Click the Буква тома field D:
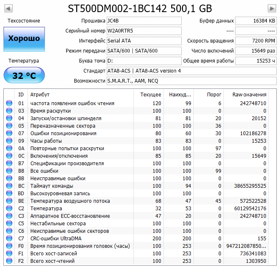The image size is (278, 267). [144, 61]
